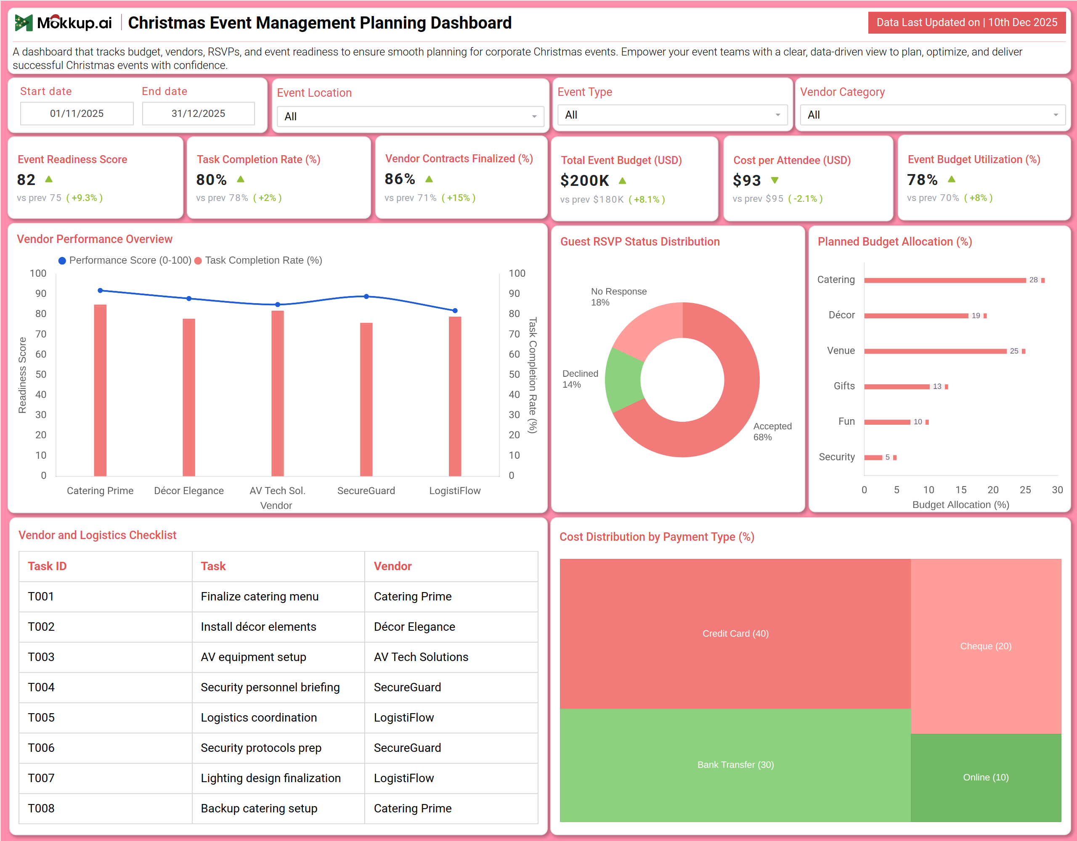Click Total Event Budget up-trend arrow
This screenshot has width=1077, height=841.
click(x=622, y=181)
